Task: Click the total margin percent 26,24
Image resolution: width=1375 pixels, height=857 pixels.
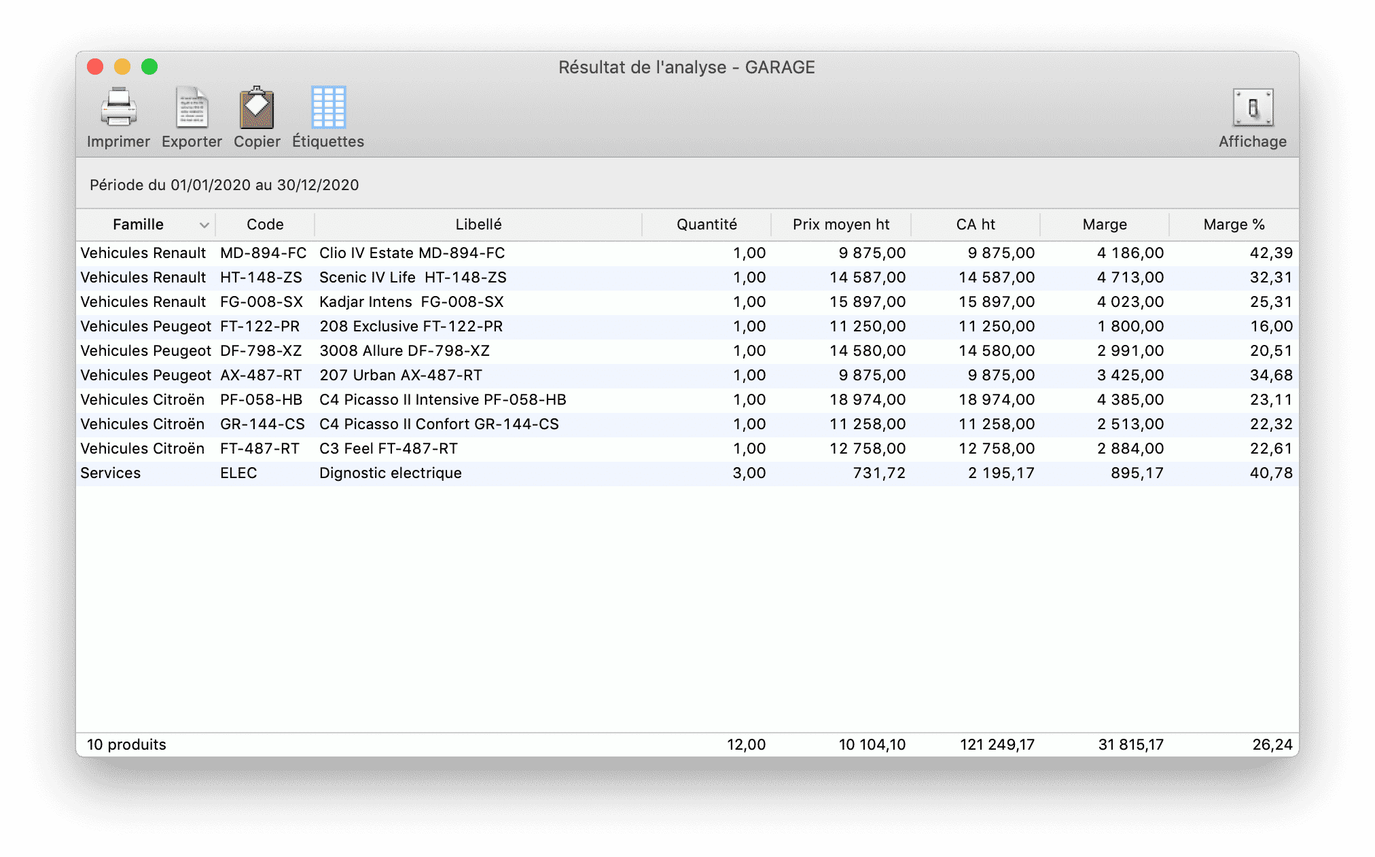Action: click(1272, 745)
